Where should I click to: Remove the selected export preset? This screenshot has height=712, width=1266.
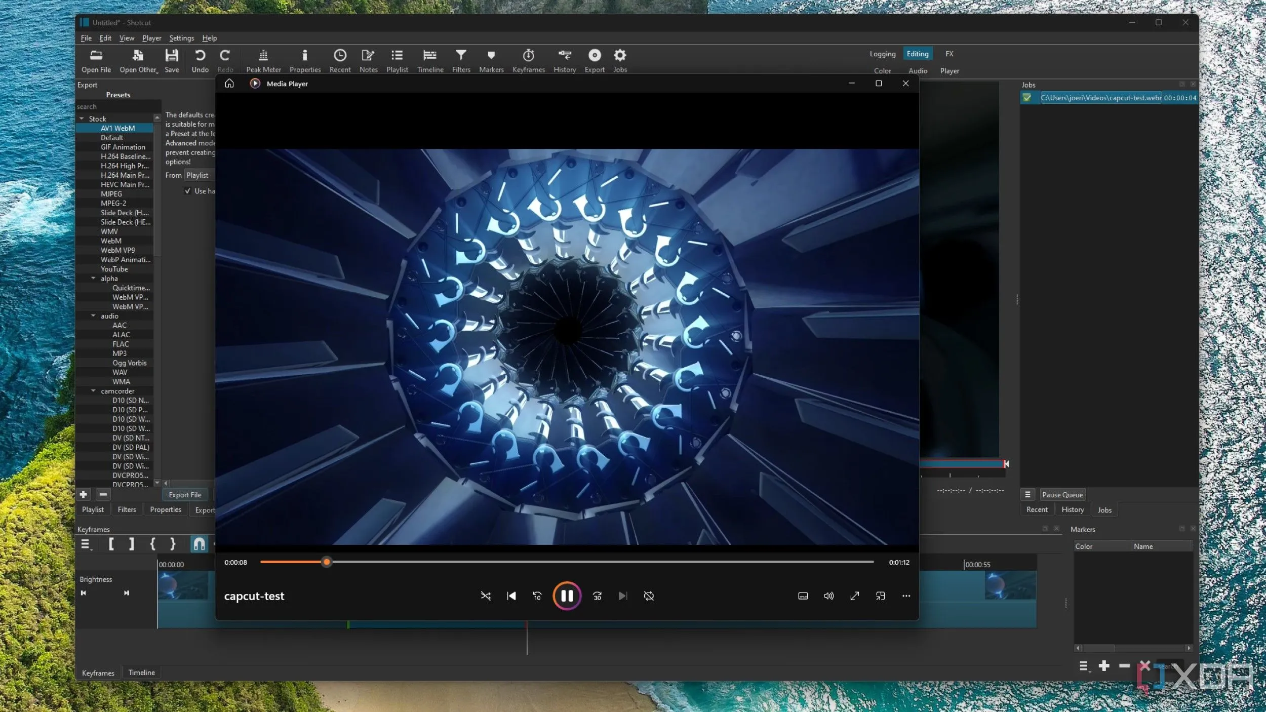coord(103,494)
